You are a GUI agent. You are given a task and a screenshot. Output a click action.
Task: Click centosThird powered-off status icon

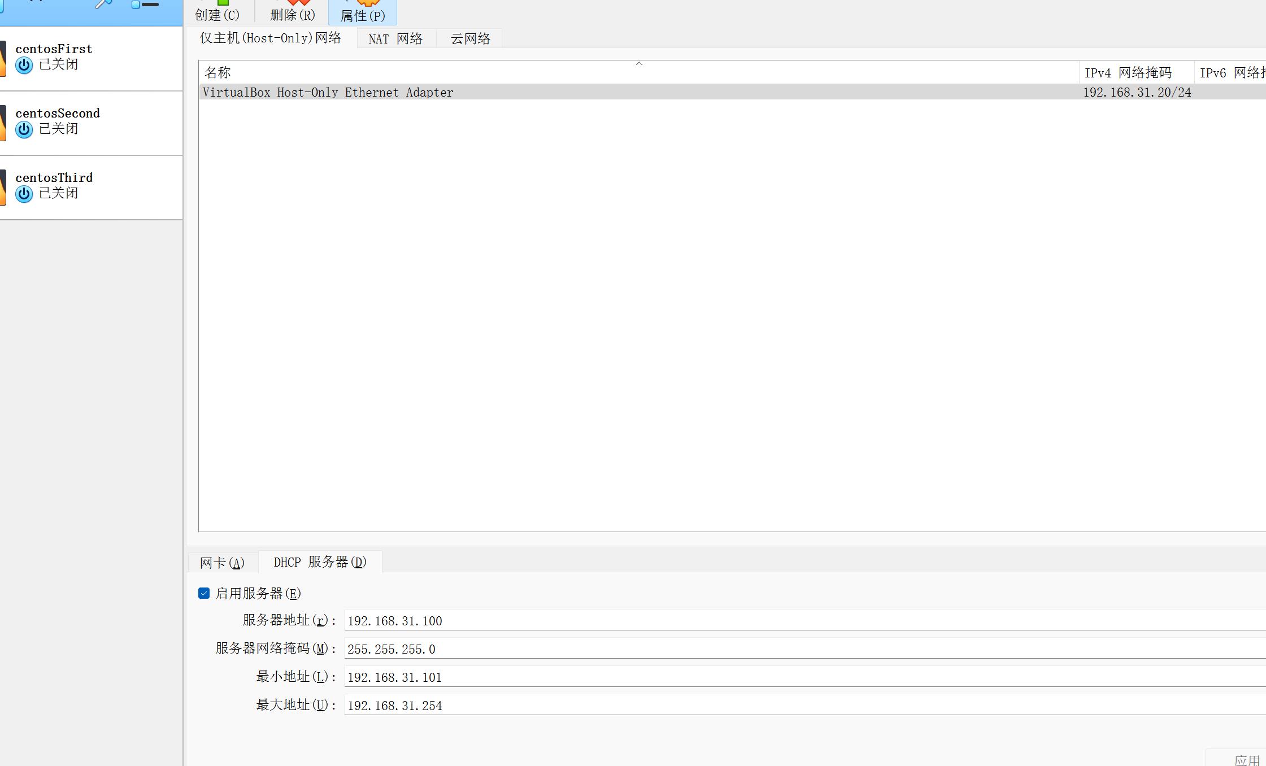point(24,194)
